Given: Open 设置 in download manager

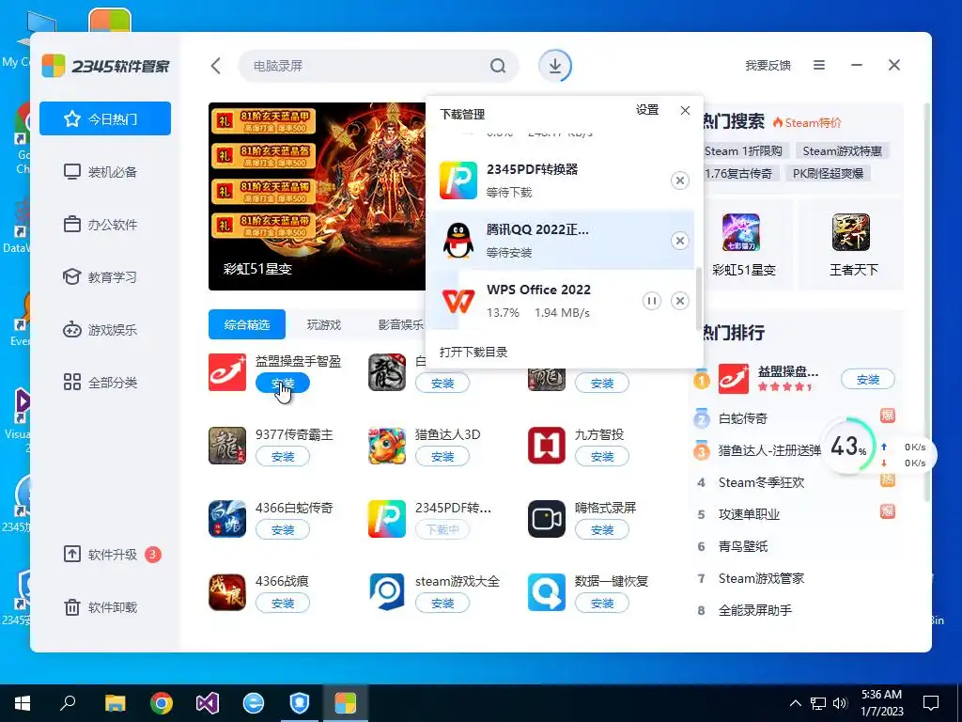Looking at the screenshot, I should pyautogui.click(x=647, y=110).
